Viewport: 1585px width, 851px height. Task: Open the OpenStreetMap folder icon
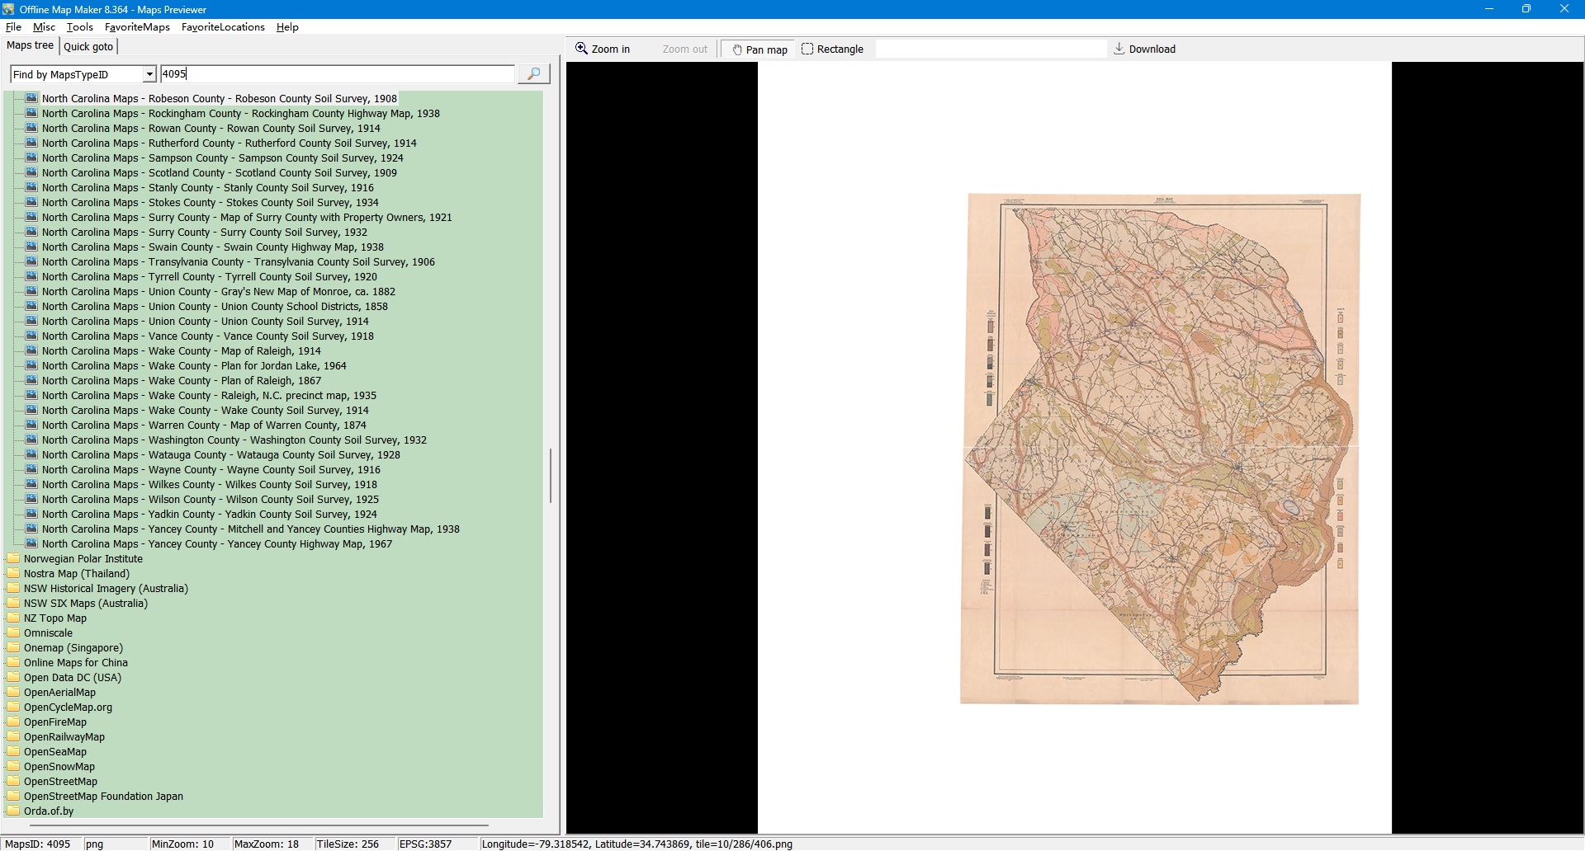pos(13,781)
